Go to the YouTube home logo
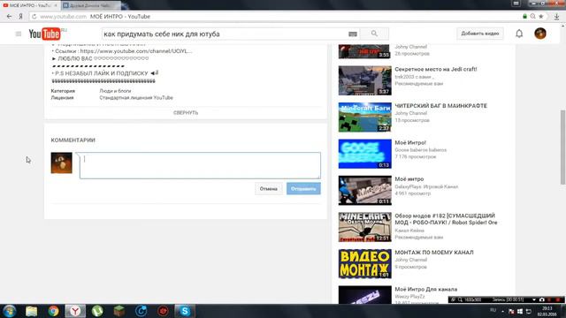 click(45, 34)
